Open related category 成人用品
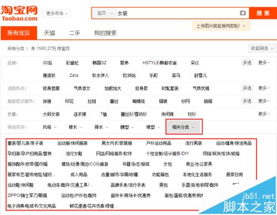This screenshot has width=277, height=215. coord(79,175)
